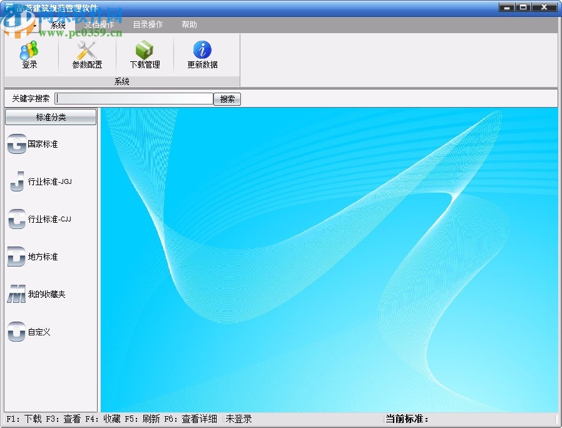Viewport: 562px width, 428px height.
Task: Click the 未登录 status bar text
Action: click(x=238, y=419)
